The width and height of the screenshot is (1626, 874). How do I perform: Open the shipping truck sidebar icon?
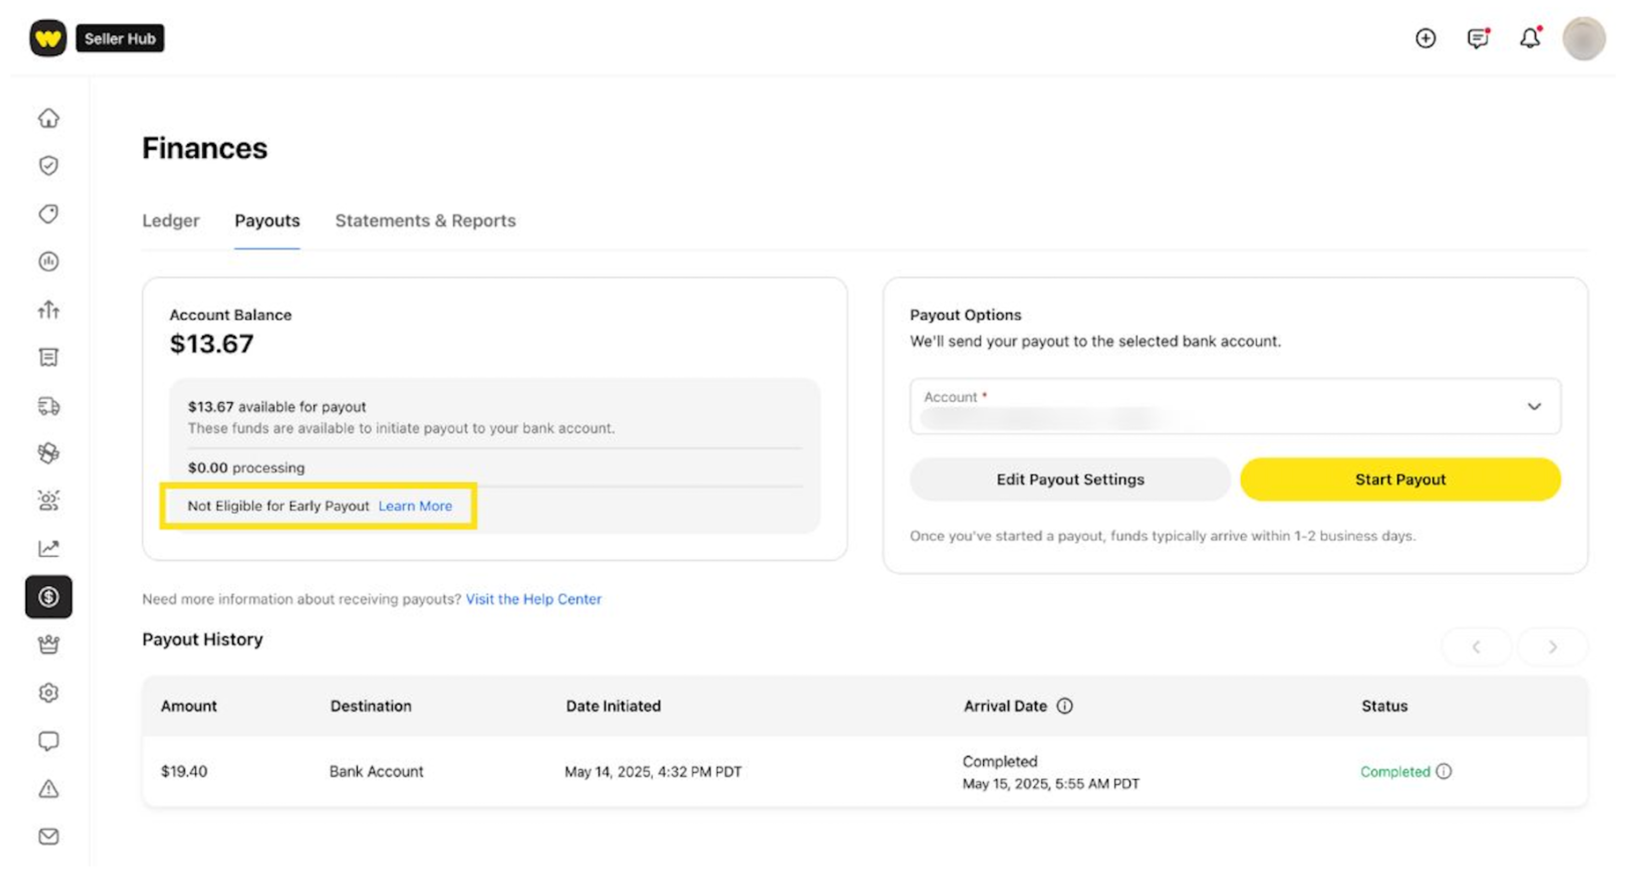click(49, 405)
